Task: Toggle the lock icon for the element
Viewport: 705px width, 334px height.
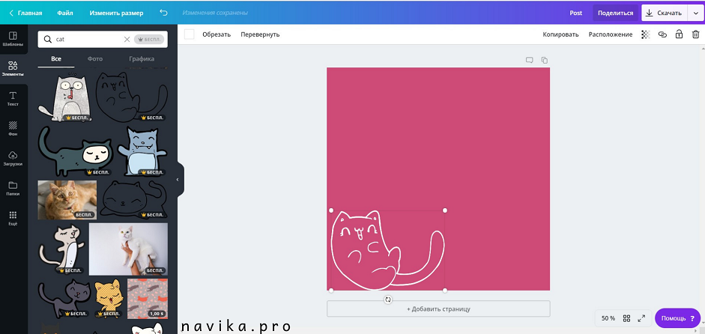Action: (x=679, y=34)
